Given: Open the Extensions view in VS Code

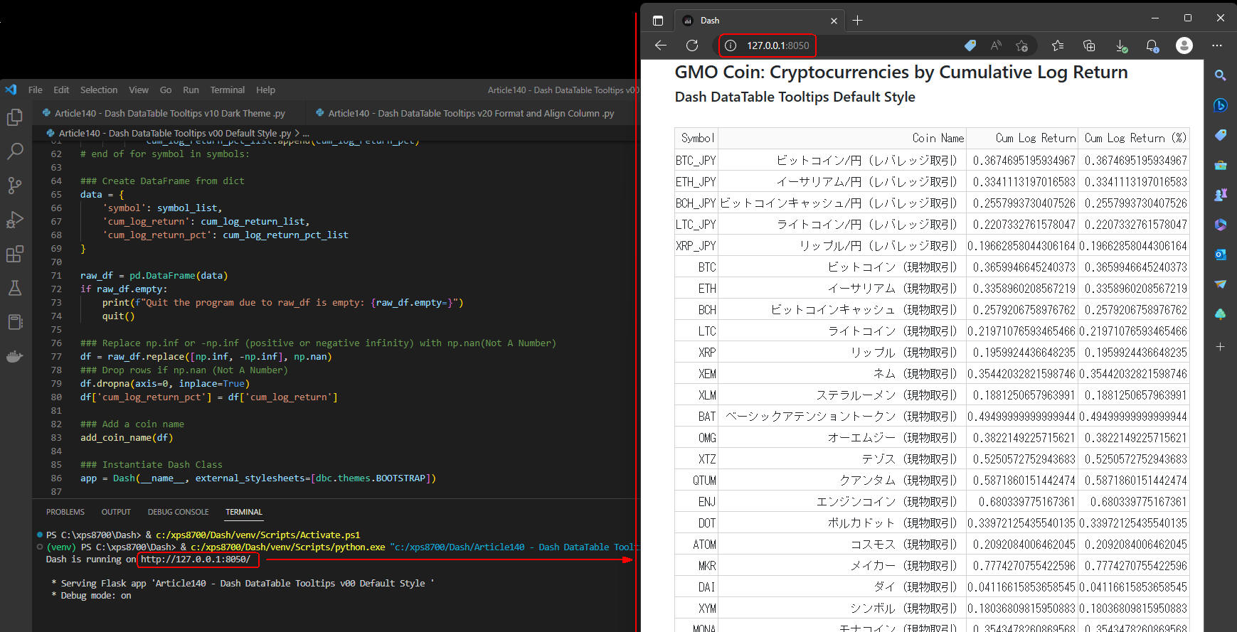Looking at the screenshot, I should pyautogui.click(x=15, y=254).
